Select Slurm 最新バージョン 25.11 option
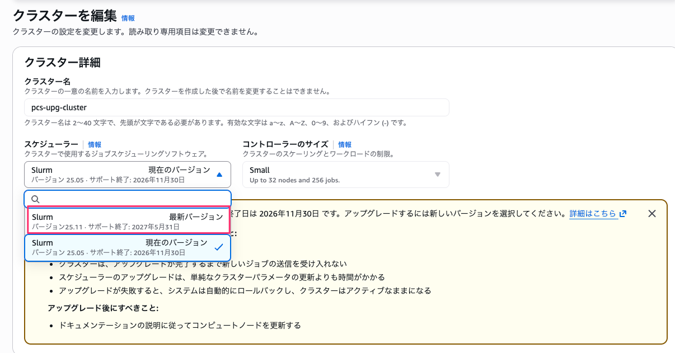The image size is (675, 353). [128, 221]
